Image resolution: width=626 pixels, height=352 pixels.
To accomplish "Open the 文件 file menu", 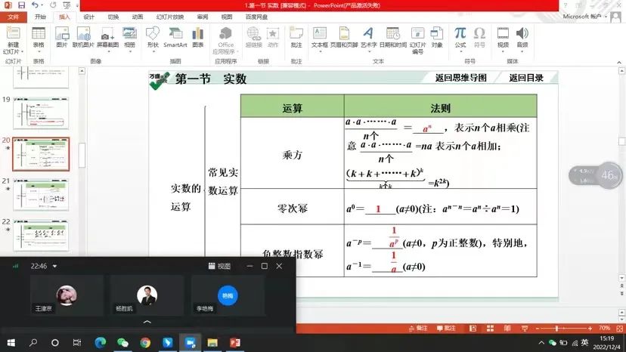I will (x=14, y=16).
